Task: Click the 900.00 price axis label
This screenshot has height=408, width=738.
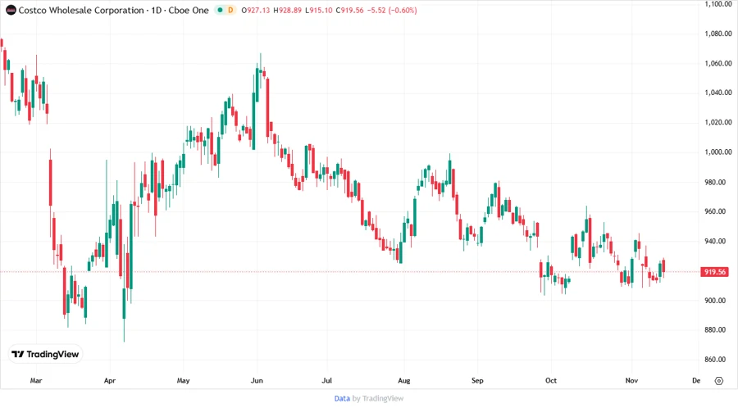Action: tap(715, 301)
